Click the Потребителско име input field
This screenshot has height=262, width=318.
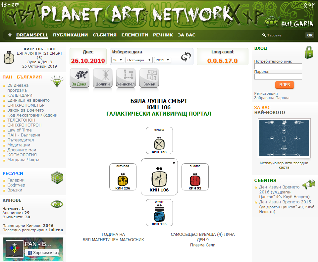[278, 66]
